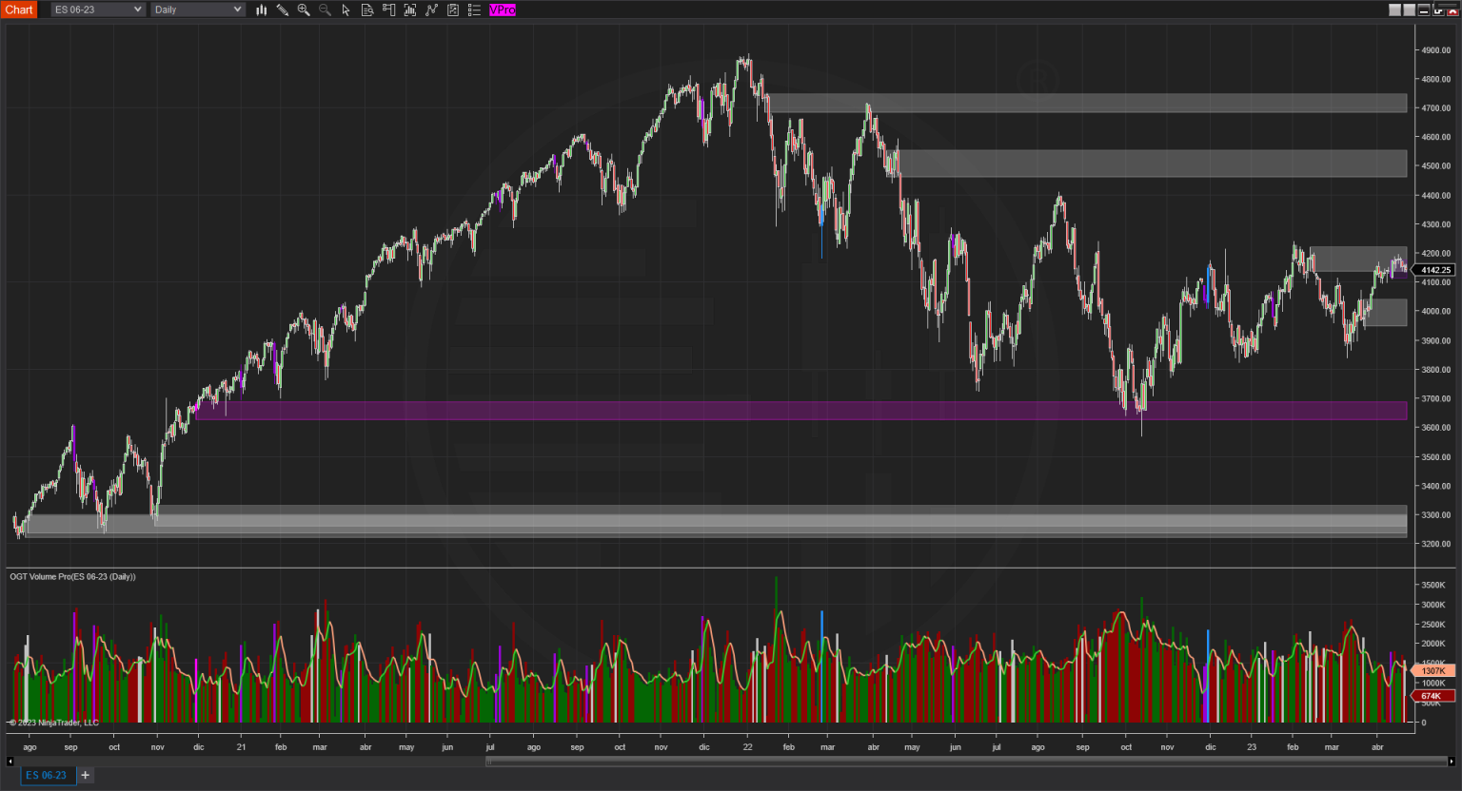Click the "22" year label on time axis
The image size is (1462, 791).
(747, 747)
